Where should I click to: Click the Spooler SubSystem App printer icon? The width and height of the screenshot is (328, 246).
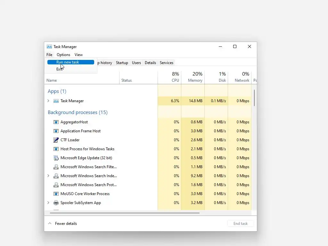[56, 203]
